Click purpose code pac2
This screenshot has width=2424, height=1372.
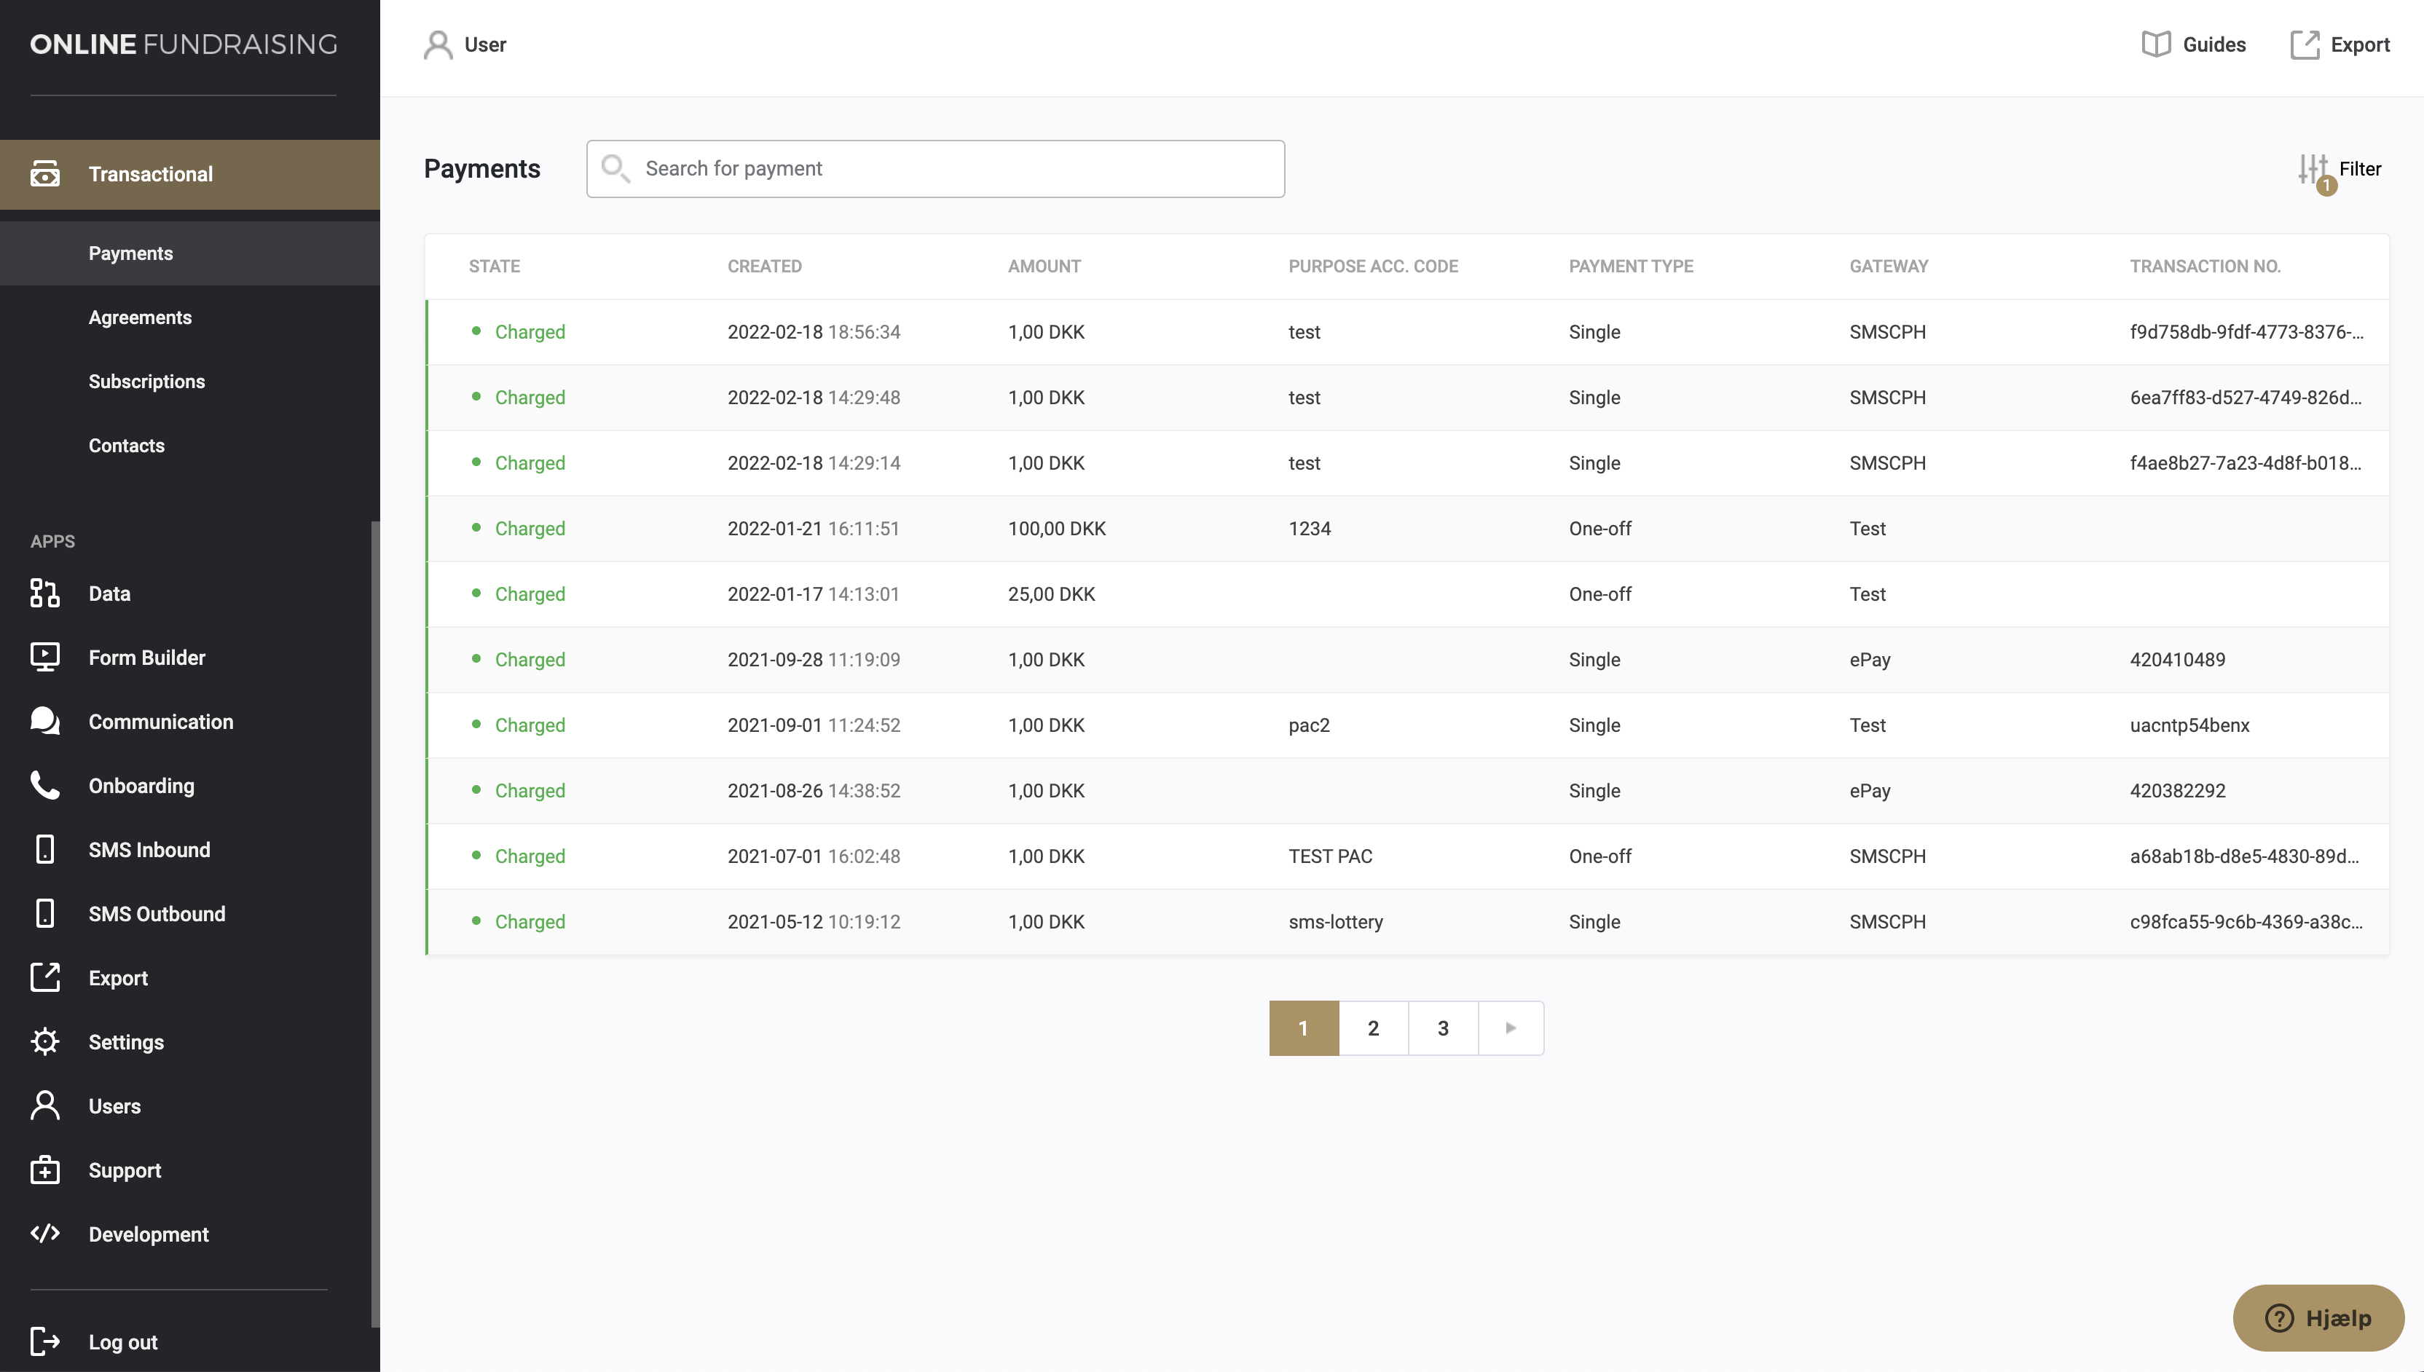point(1309,725)
